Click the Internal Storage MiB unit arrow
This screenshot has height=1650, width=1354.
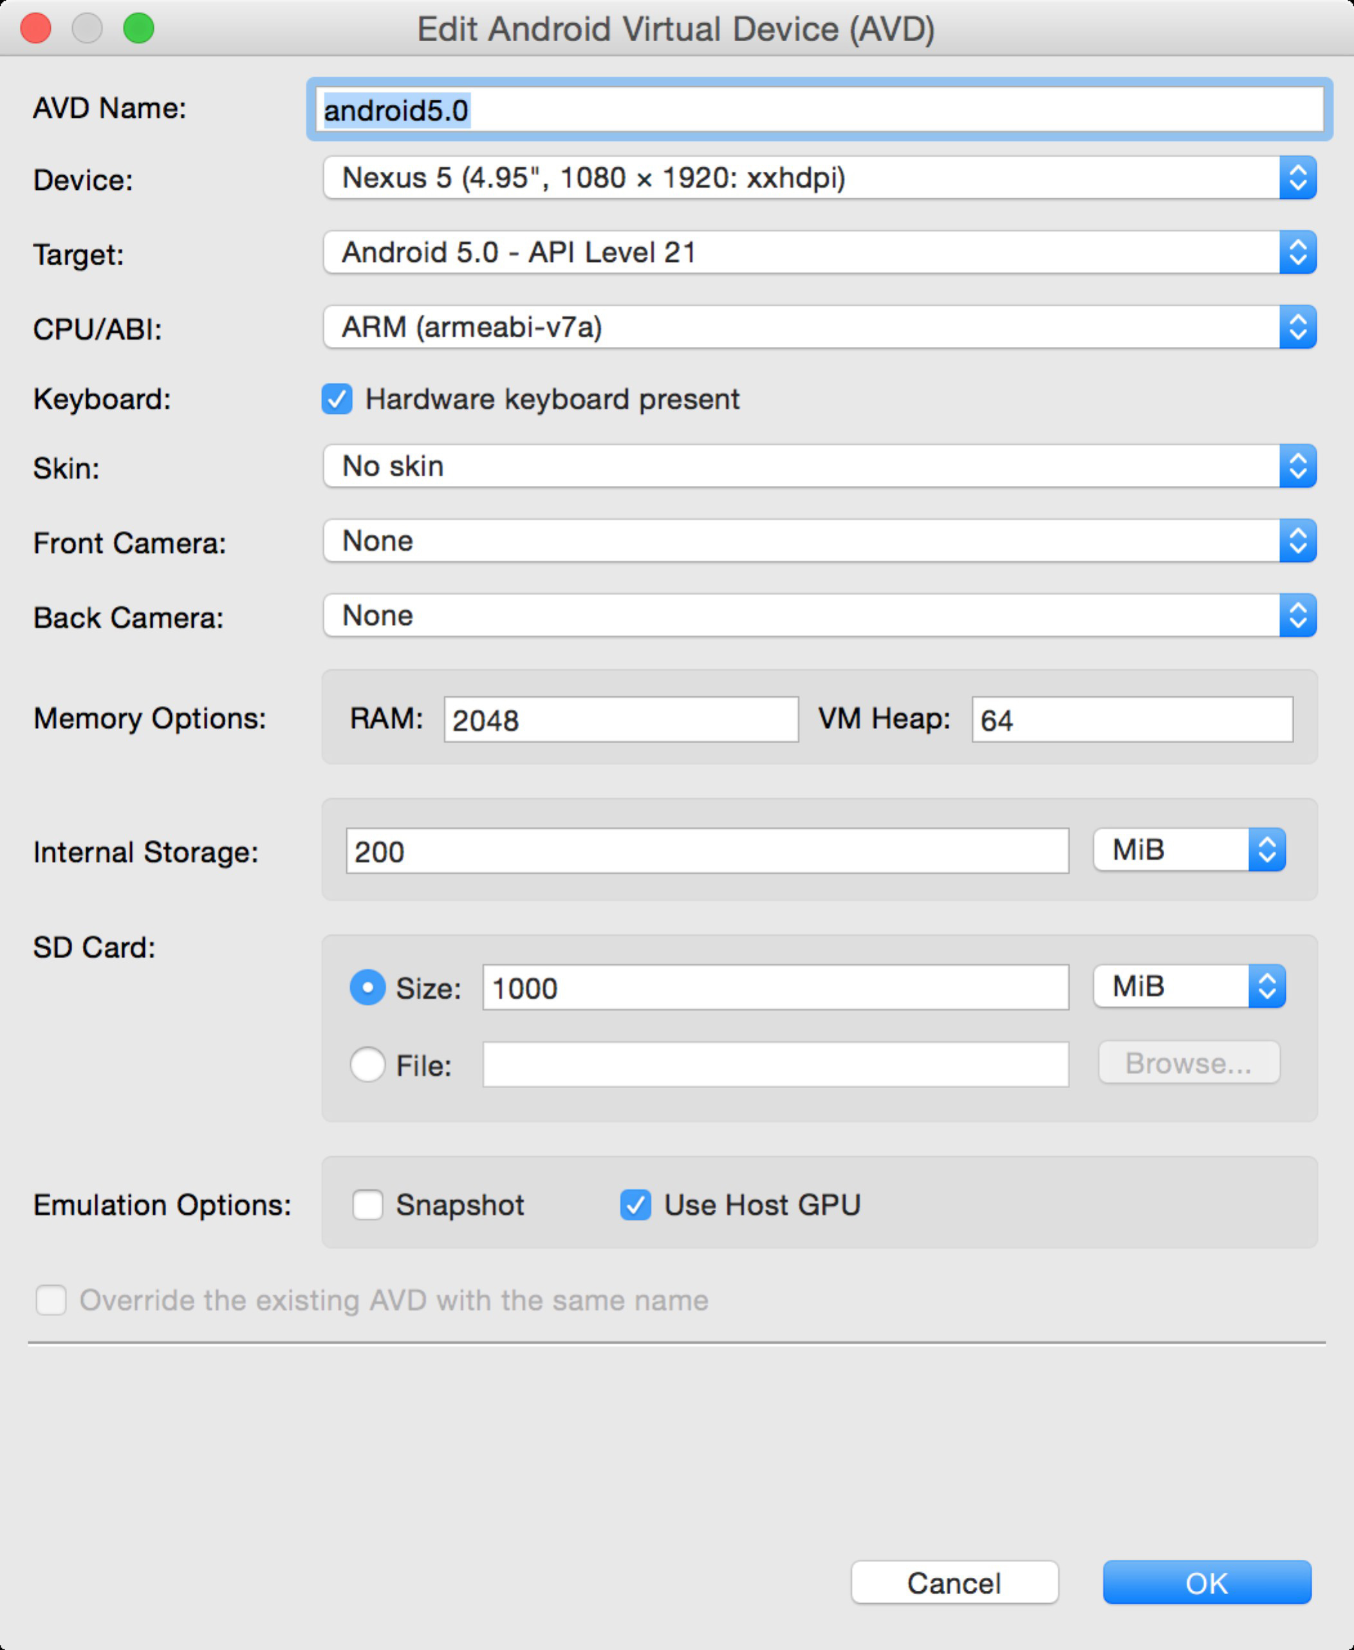1266,850
